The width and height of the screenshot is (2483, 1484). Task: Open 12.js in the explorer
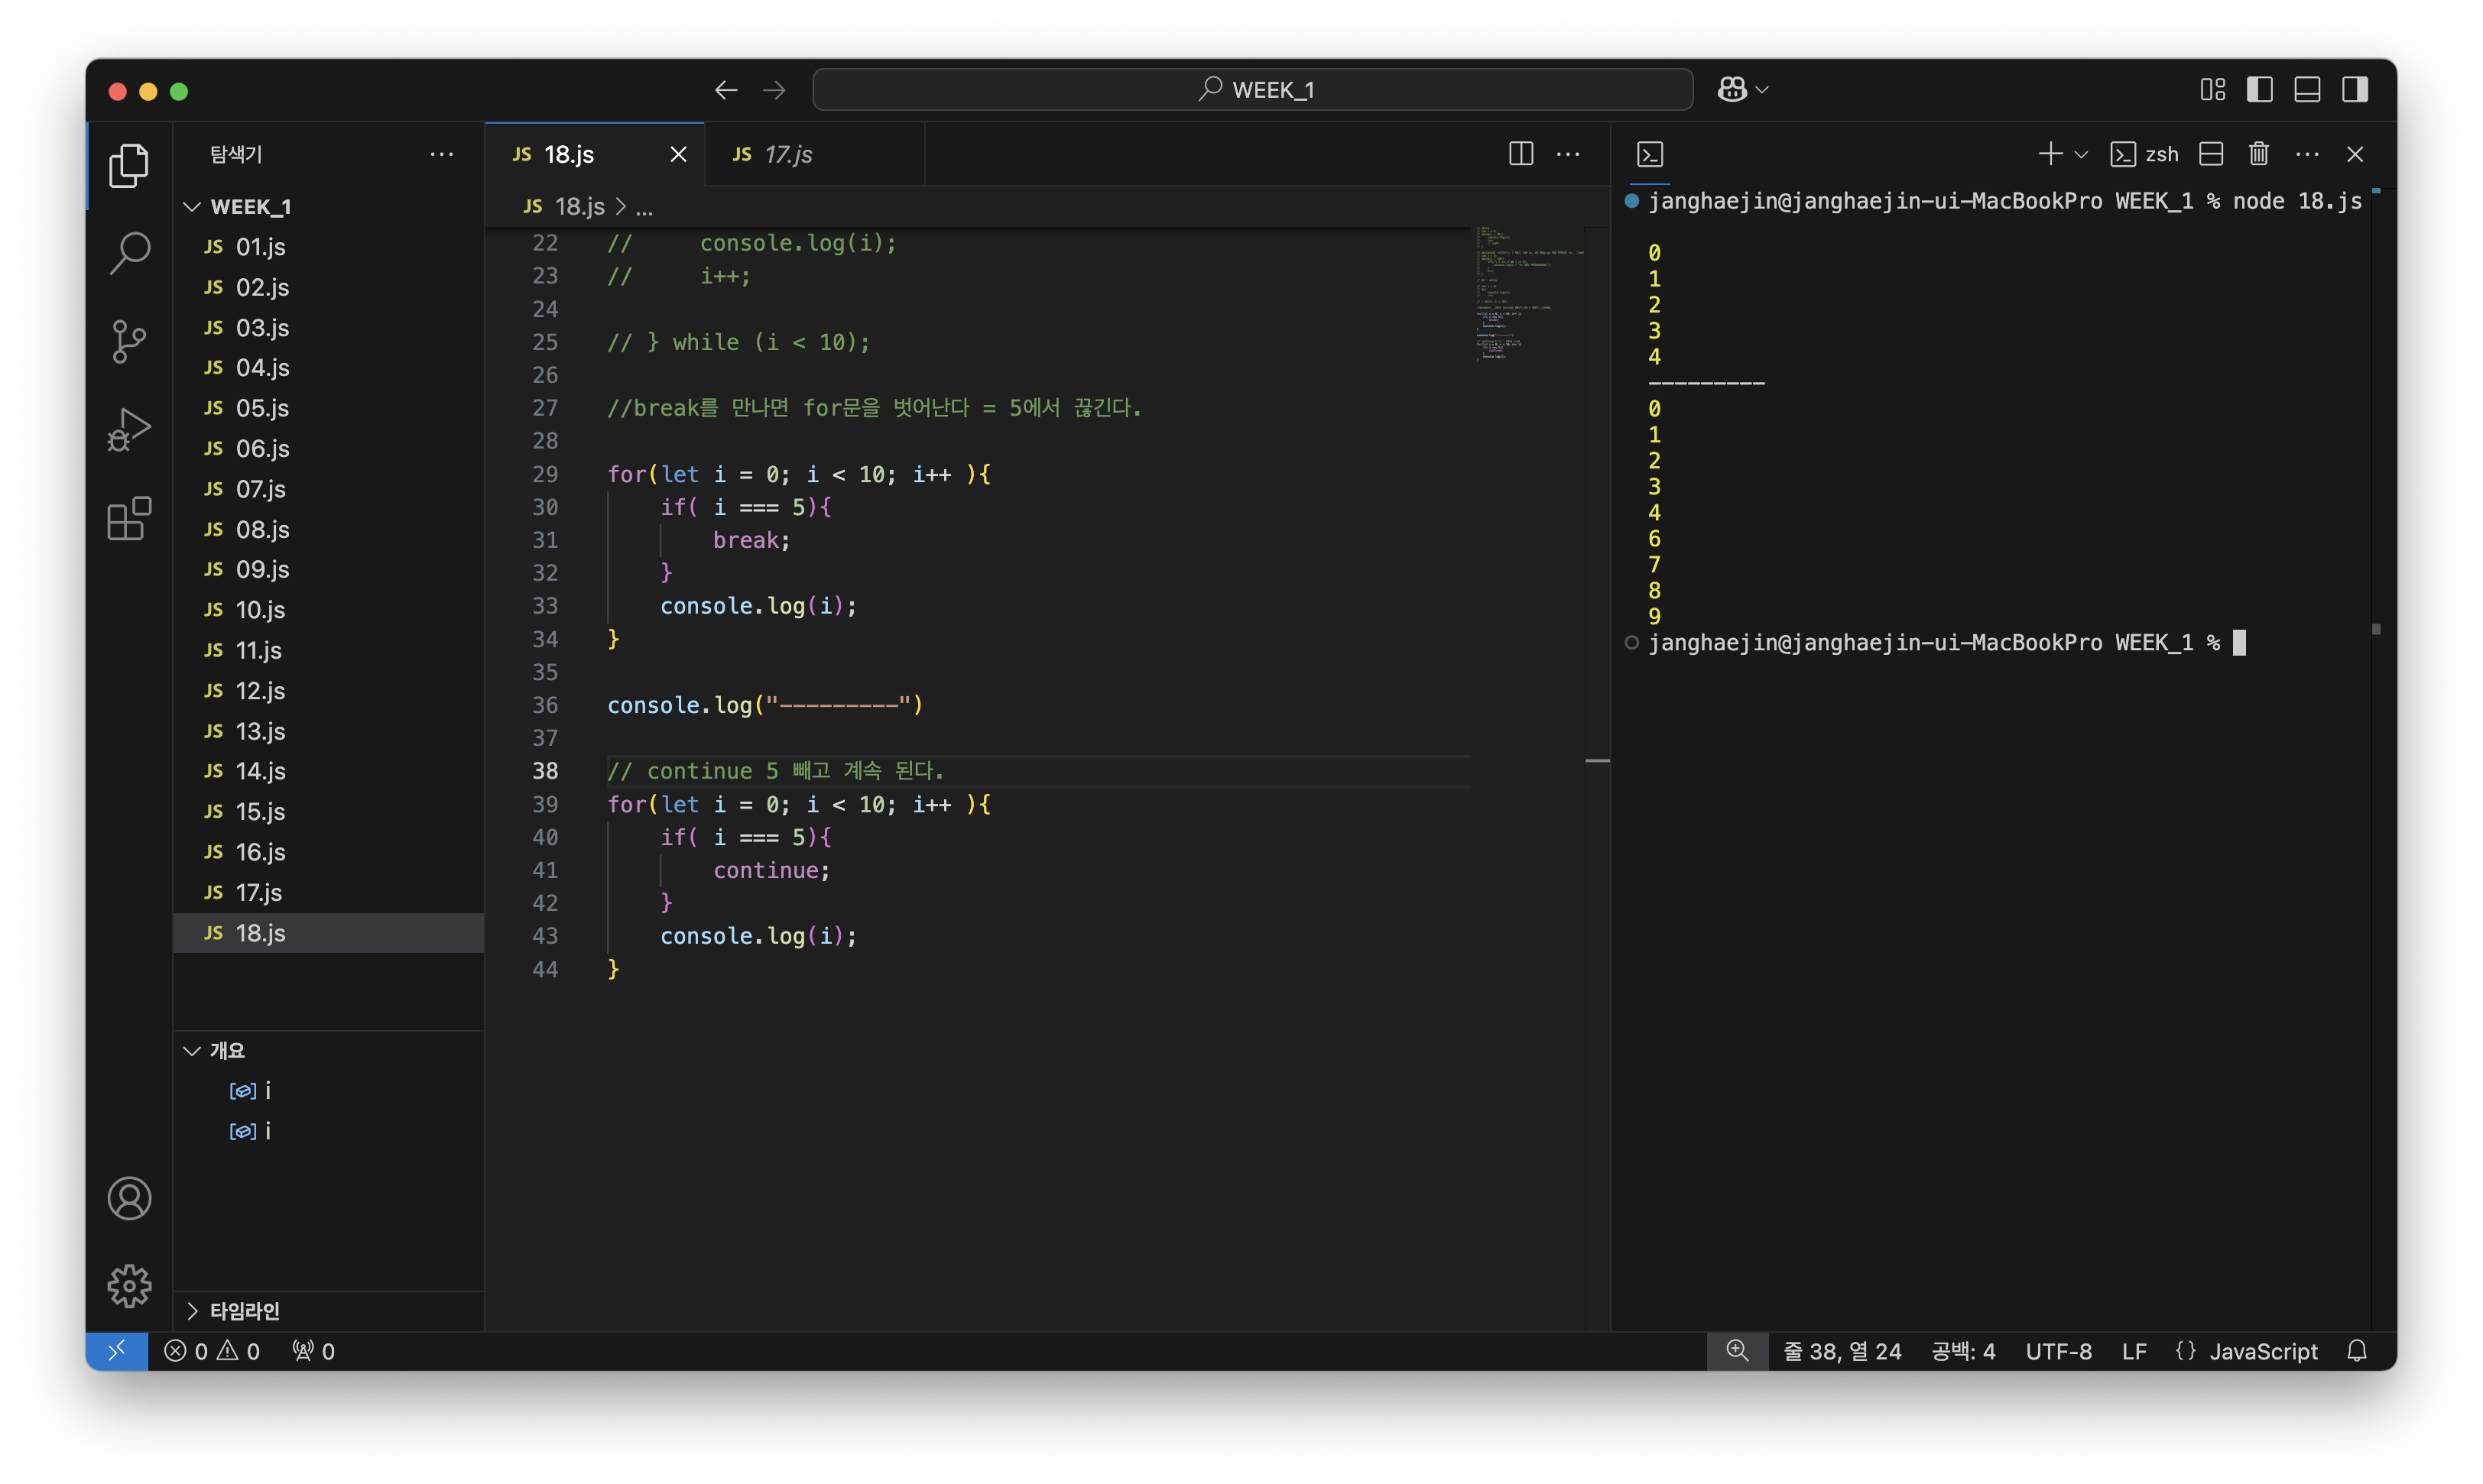pos(328,691)
